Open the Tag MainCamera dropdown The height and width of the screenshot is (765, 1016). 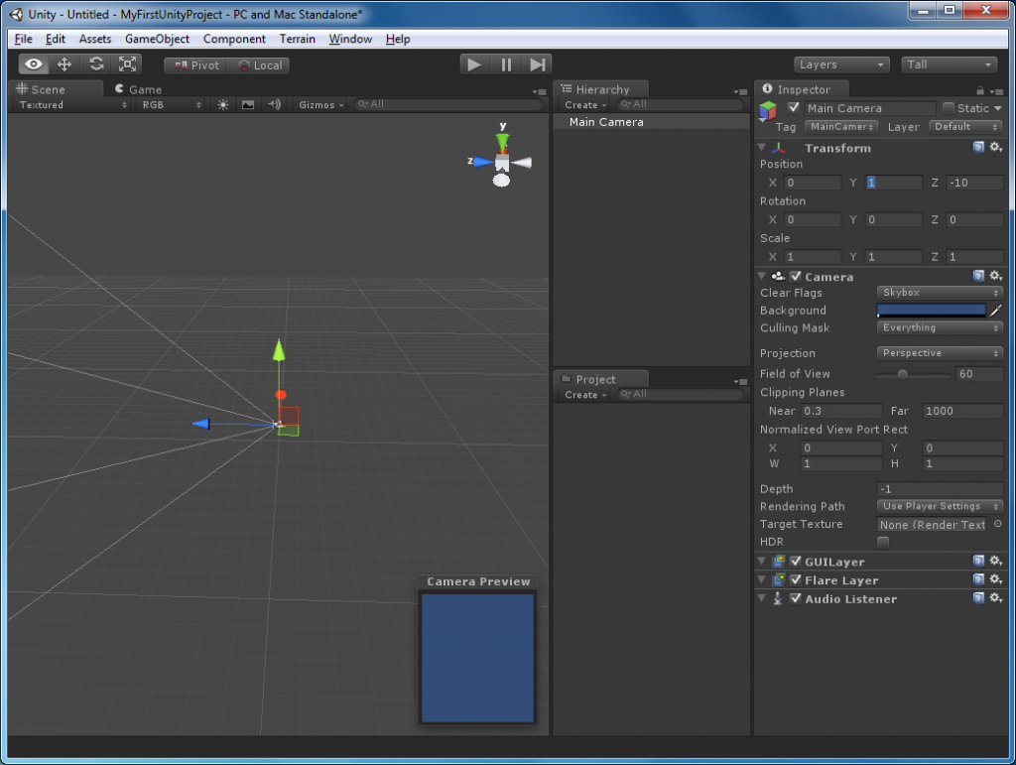841,127
